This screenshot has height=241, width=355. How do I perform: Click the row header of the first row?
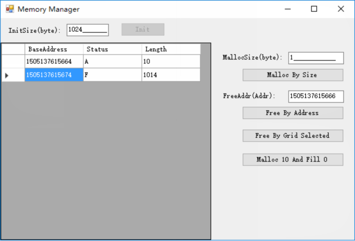(x=13, y=61)
